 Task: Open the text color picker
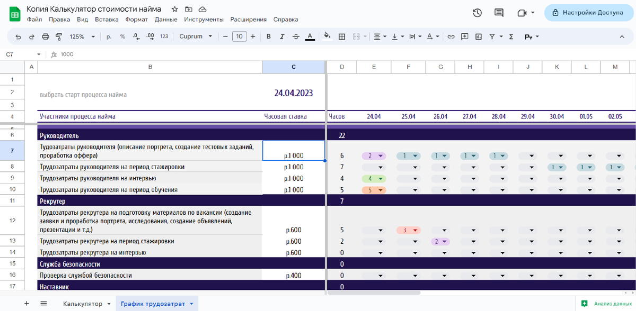click(310, 36)
